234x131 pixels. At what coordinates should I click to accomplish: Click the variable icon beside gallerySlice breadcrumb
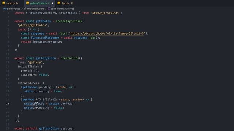coord(5,9)
